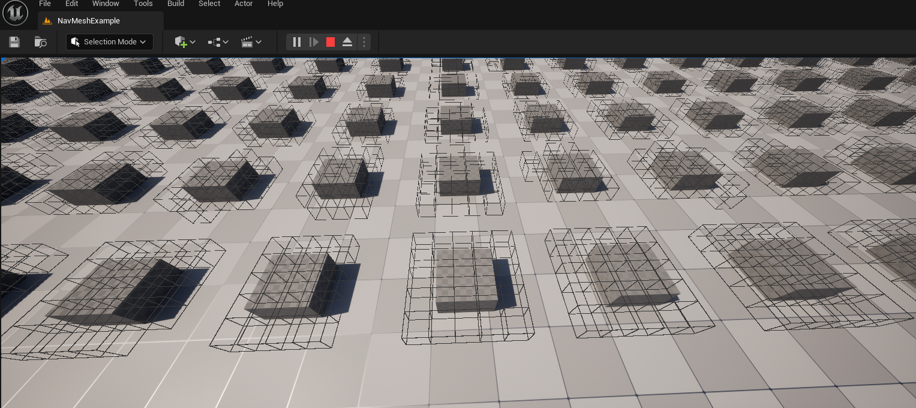The image size is (916, 408).
Task: Open the add-content cube dropdown
Action: click(185, 42)
